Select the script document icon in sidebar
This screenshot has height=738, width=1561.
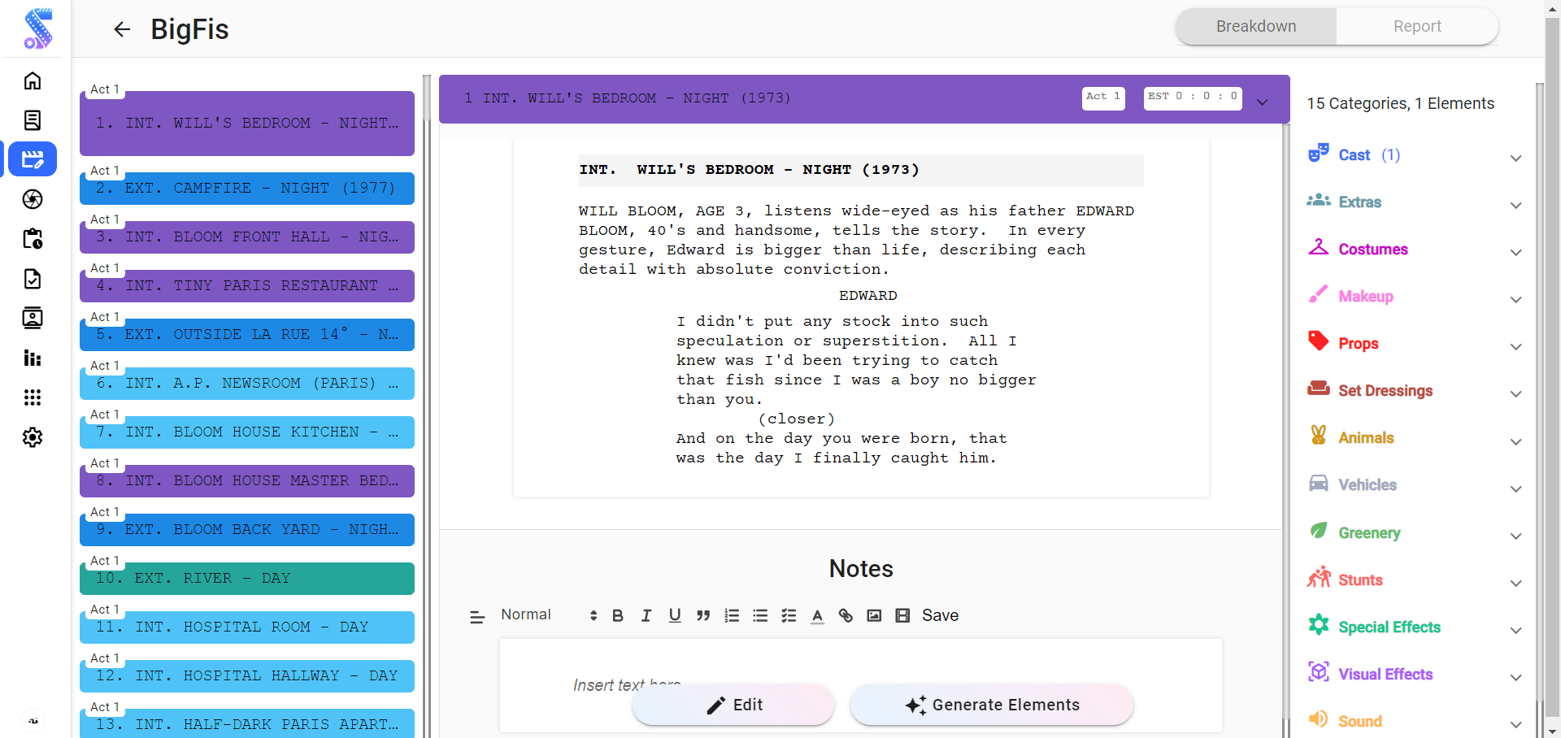pyautogui.click(x=33, y=119)
